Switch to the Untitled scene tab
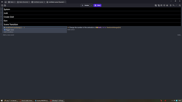Screen dimensions: 182x102 tap(38, 2)
